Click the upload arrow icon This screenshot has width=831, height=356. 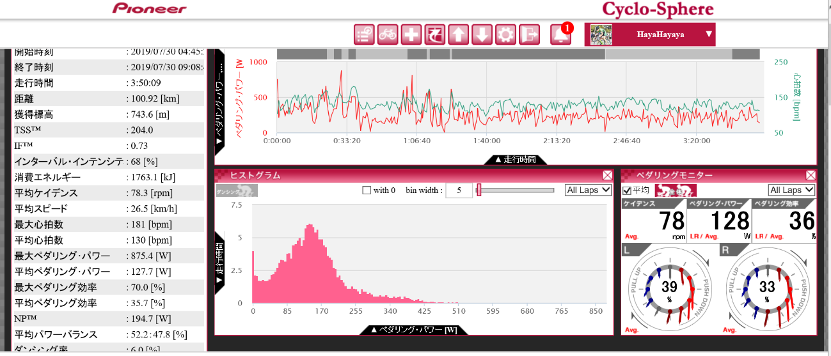pos(458,35)
